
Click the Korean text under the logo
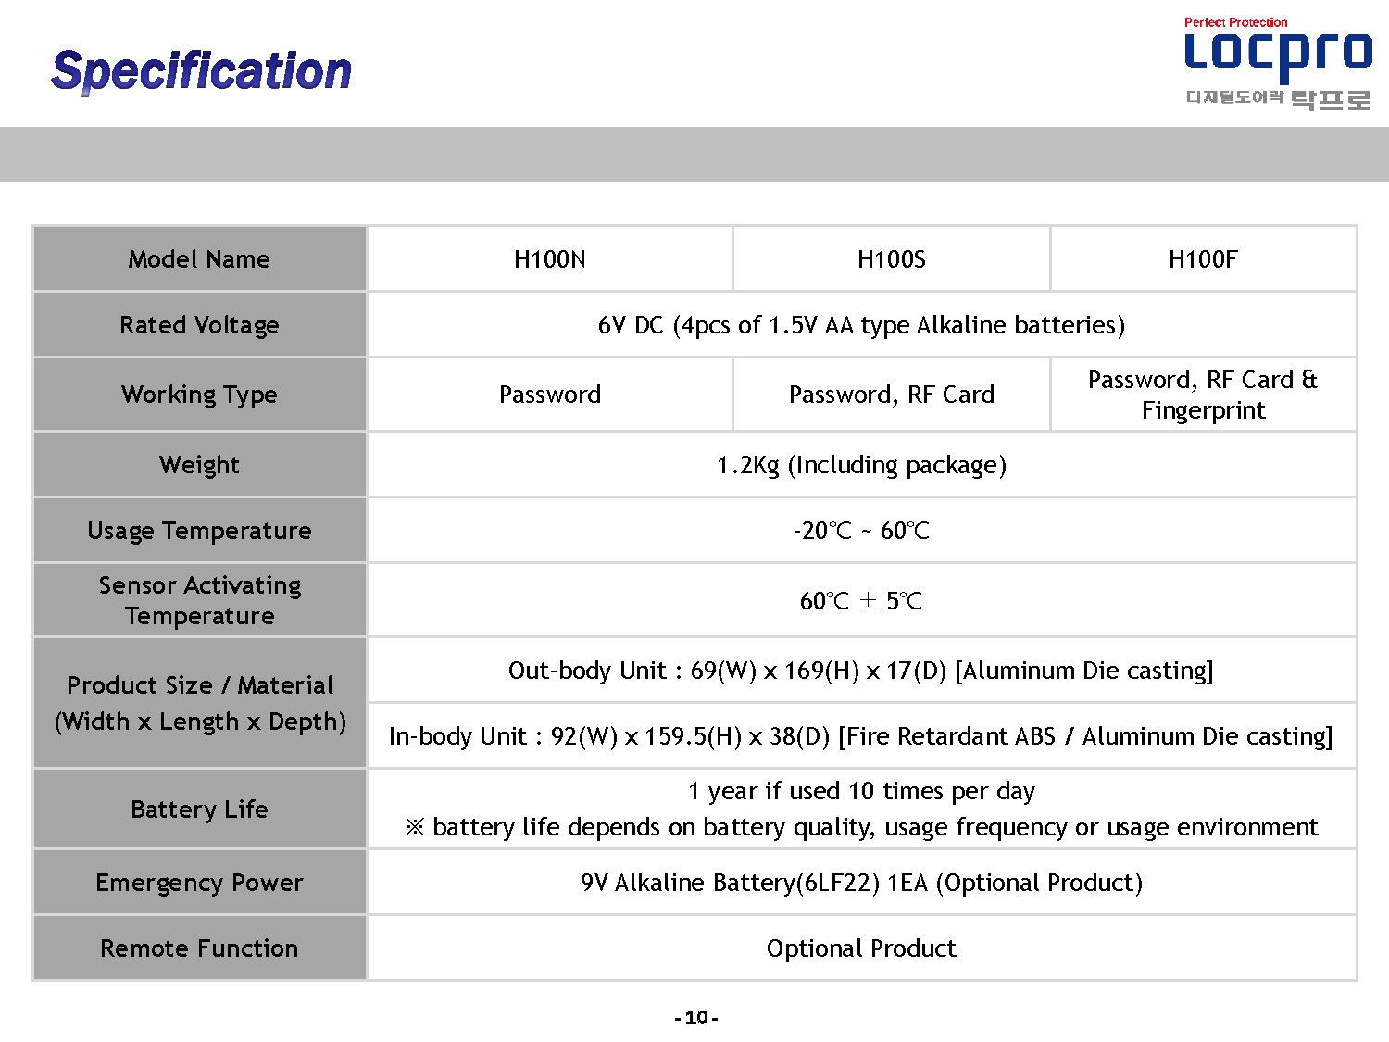click(x=1278, y=99)
